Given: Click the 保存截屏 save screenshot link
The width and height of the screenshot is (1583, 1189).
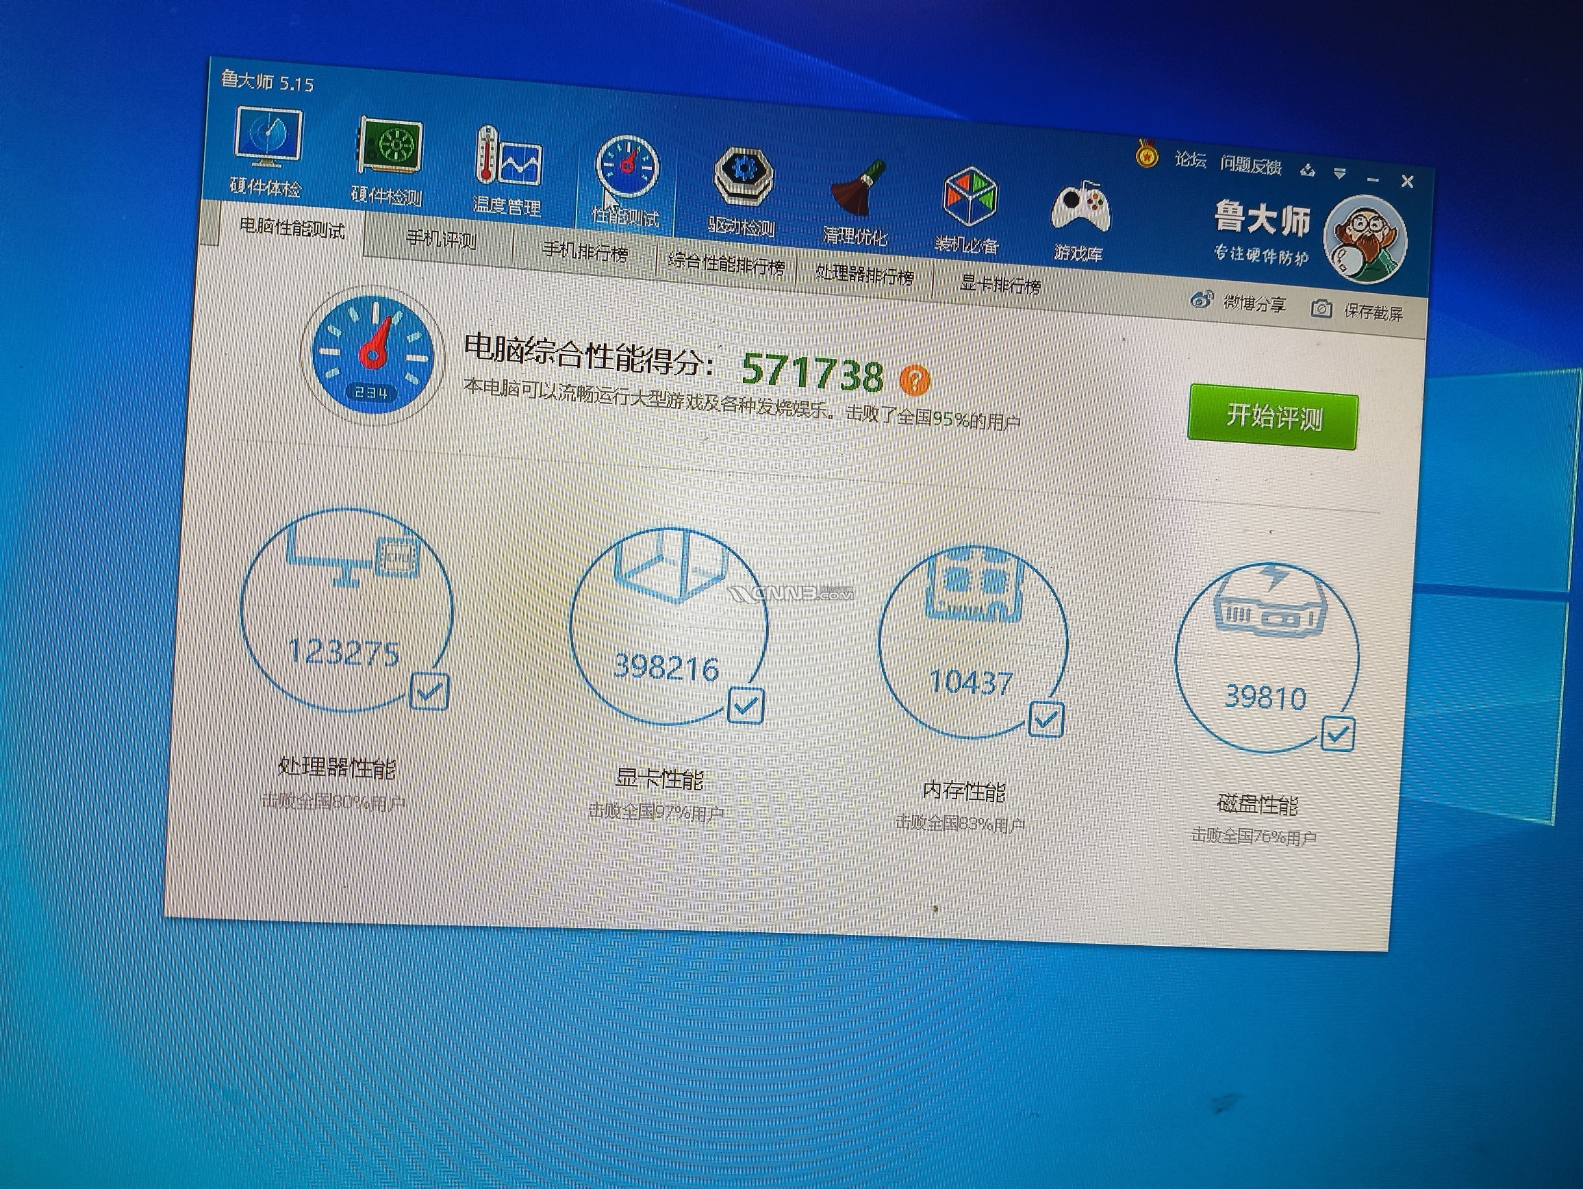Looking at the screenshot, I should click(x=1373, y=311).
